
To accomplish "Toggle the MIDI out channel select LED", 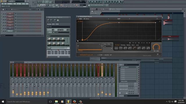I will pyautogui.click(x=15, y=31).
